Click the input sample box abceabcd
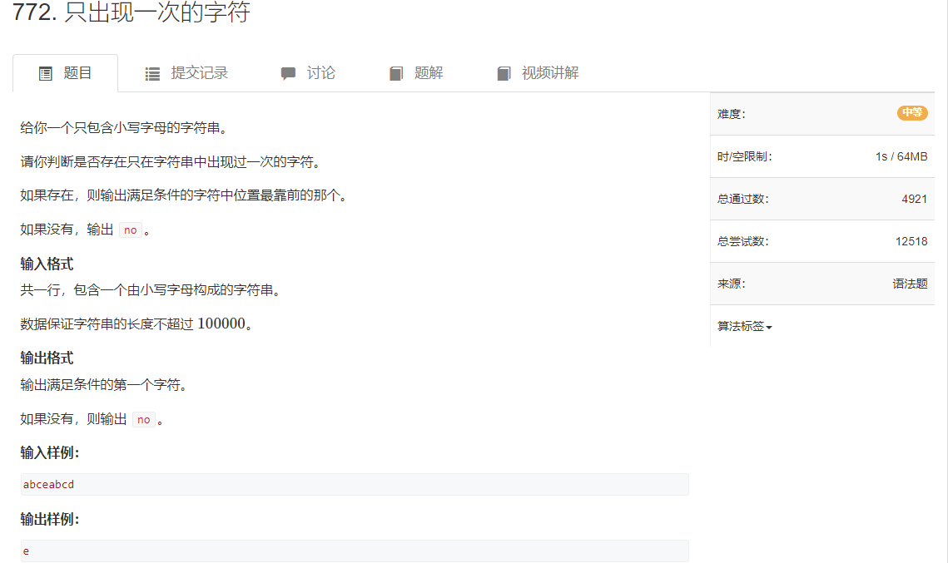The image size is (948, 563). pyautogui.click(x=355, y=485)
